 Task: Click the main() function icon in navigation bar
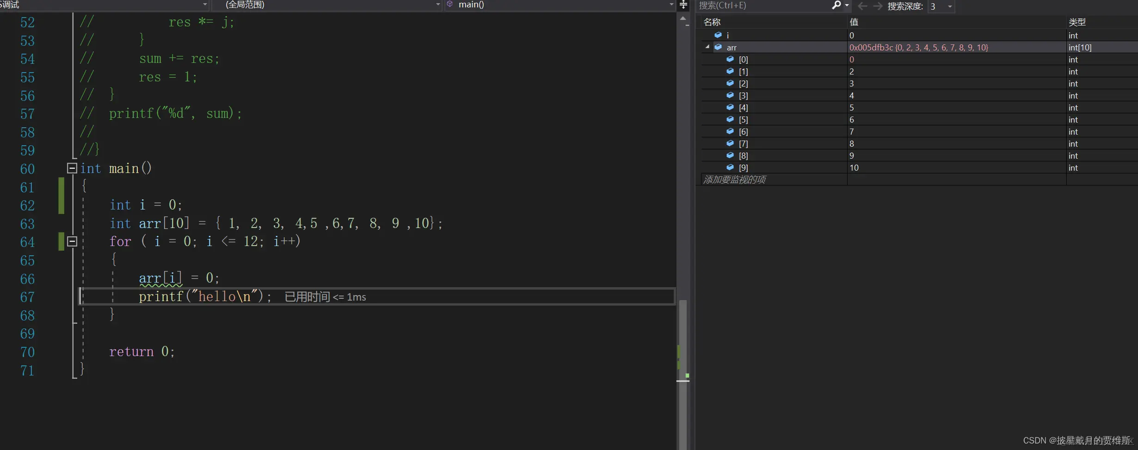tap(449, 4)
